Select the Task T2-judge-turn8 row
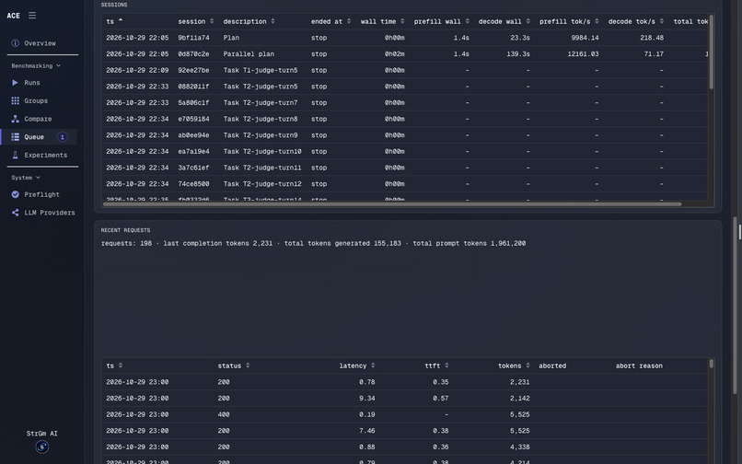This screenshot has height=464, width=742. [x=404, y=119]
